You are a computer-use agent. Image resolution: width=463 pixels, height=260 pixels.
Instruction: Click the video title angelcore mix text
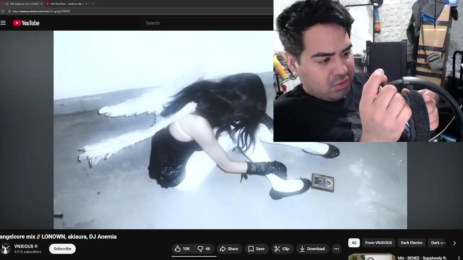tap(58, 237)
